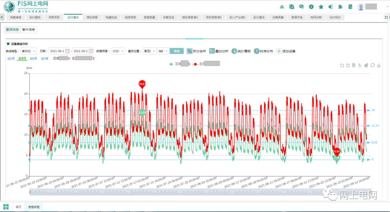Open the chart data view icon
Screen dimensions: 390x212
tap(354, 65)
